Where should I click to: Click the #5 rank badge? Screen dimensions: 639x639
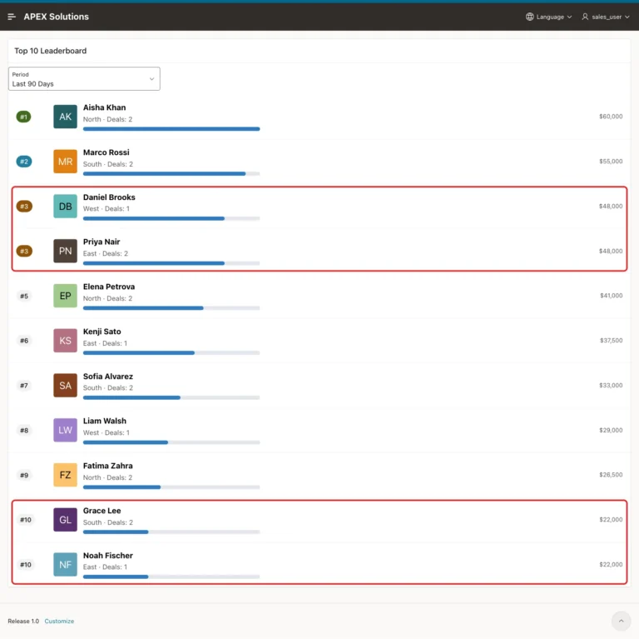tap(24, 296)
